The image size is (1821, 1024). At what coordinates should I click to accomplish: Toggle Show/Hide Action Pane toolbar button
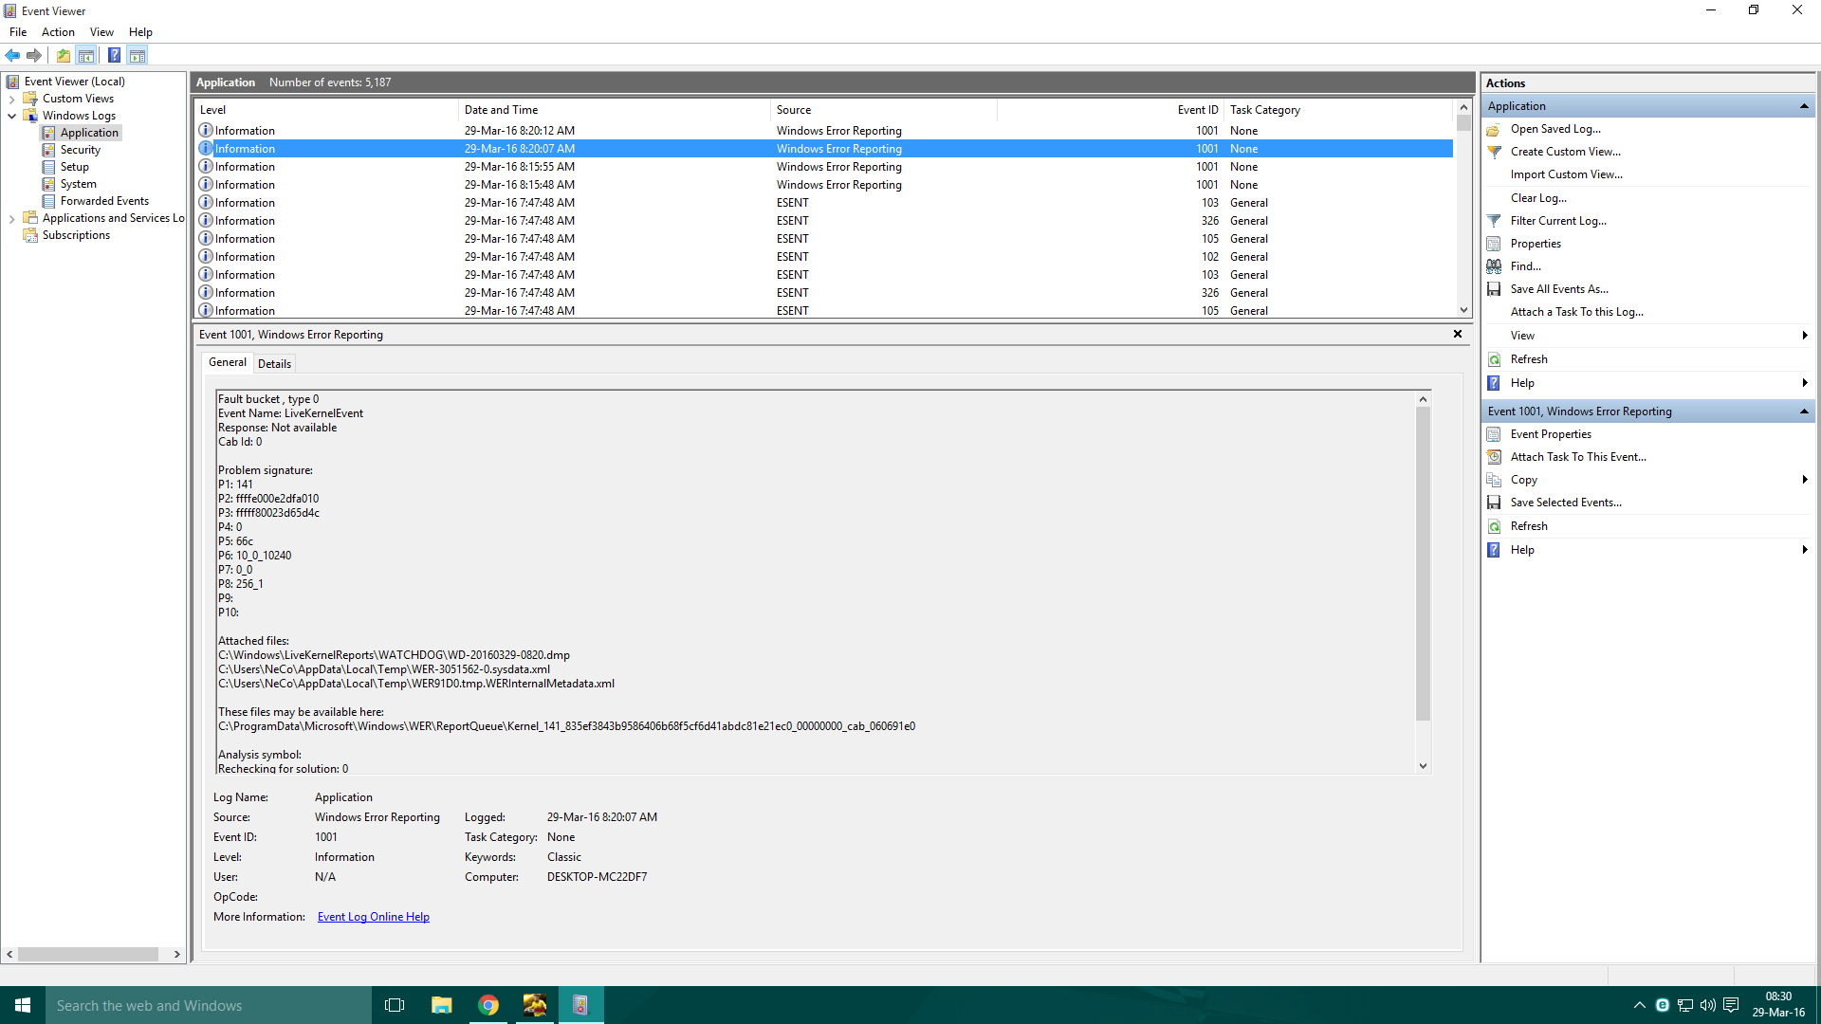pos(138,55)
